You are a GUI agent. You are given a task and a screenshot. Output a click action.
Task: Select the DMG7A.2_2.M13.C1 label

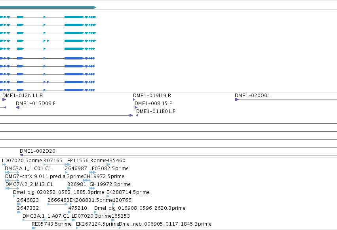point(29,184)
